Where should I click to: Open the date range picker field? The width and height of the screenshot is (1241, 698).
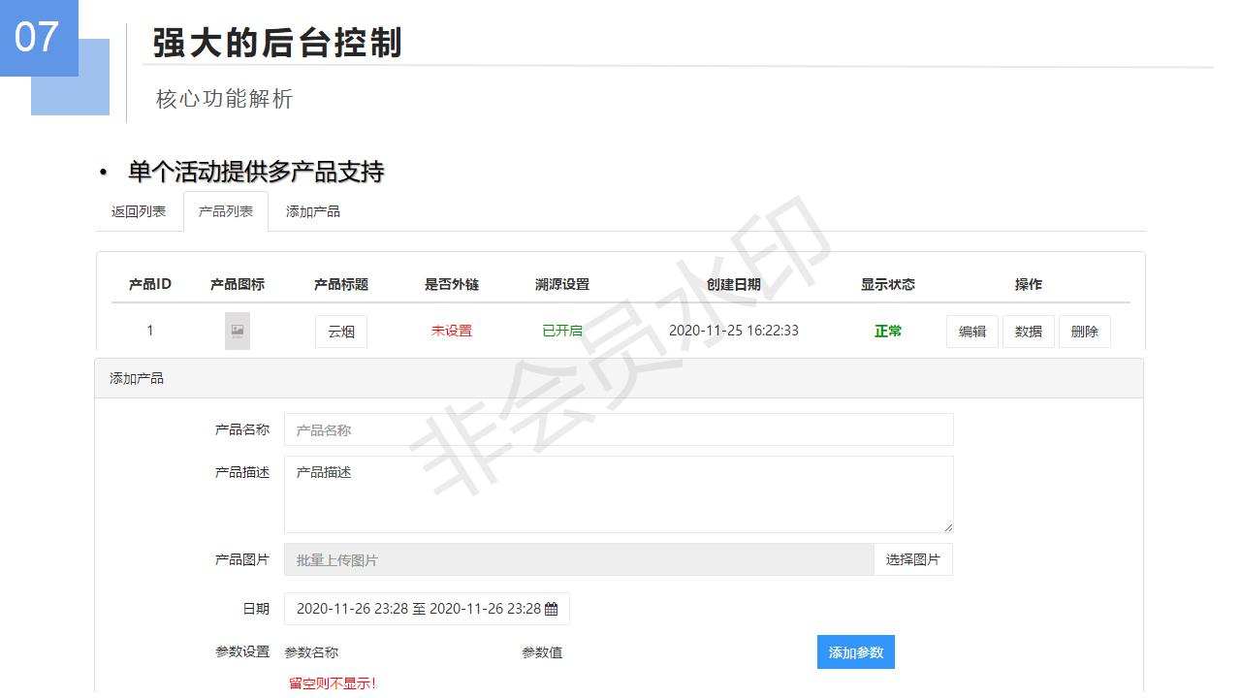pyautogui.click(x=419, y=610)
